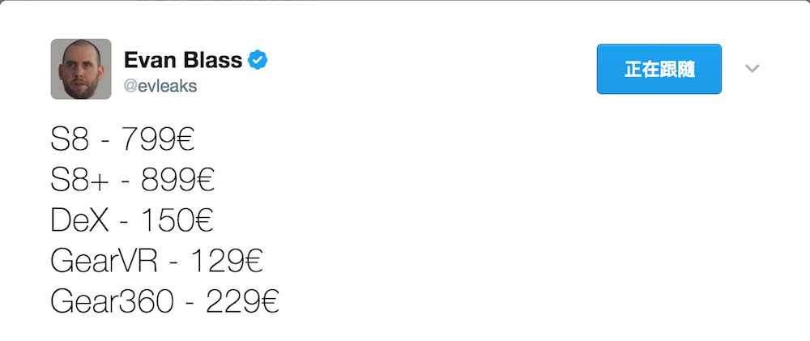
Task: Click the 899€ price text
Action: coord(177,181)
